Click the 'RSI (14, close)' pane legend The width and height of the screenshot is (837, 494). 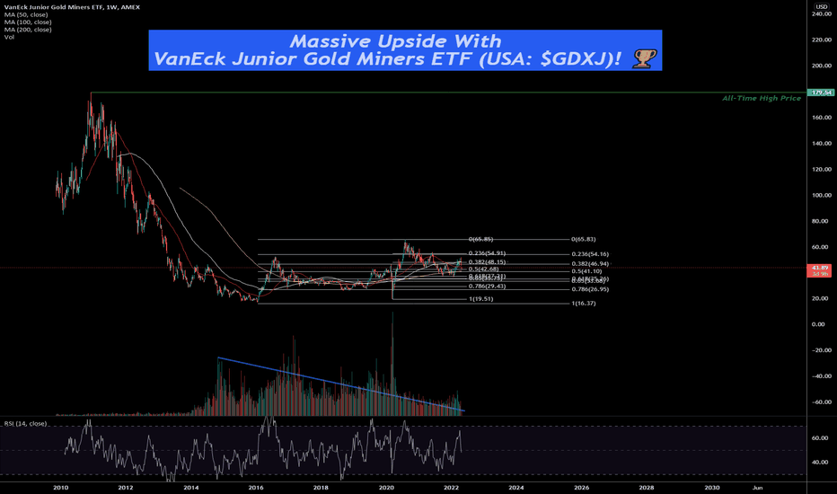click(x=26, y=424)
